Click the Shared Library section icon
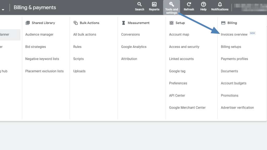 click(x=27, y=23)
